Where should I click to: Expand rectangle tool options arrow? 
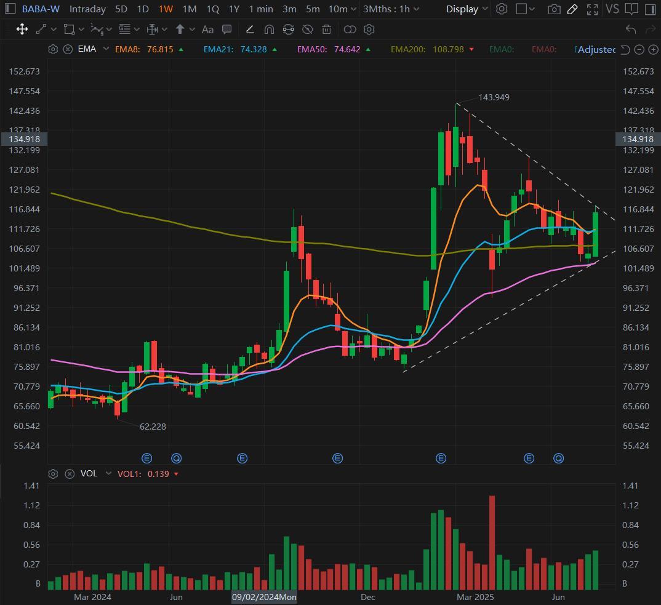81,30
